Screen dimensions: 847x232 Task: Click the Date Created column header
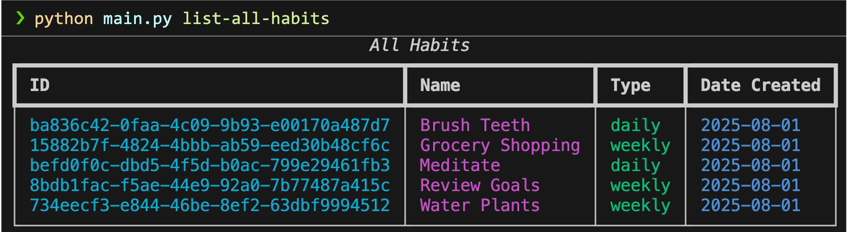tap(760, 85)
